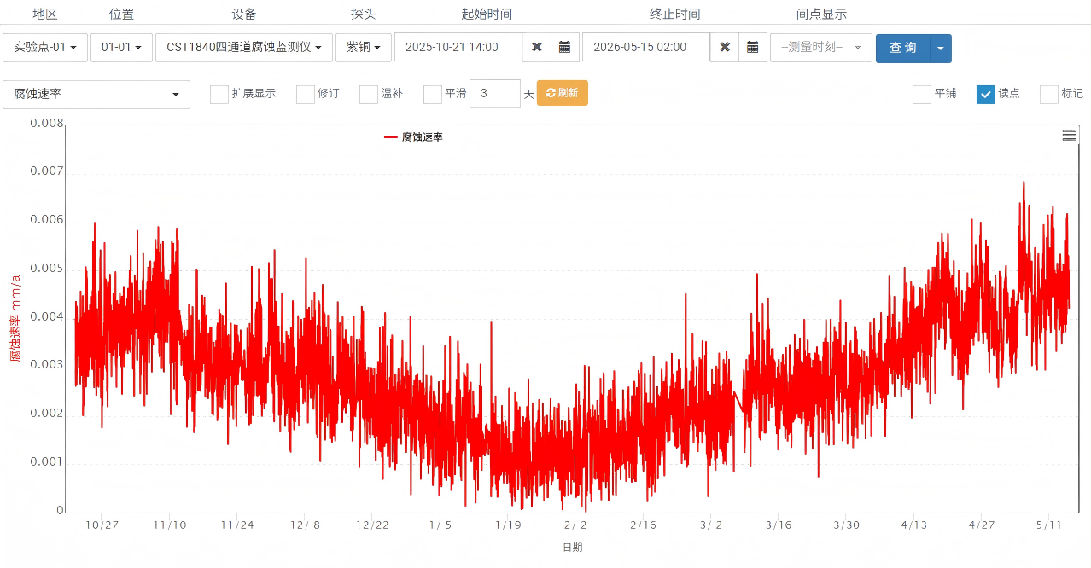Open the 腐蚀速率 metric selector
Image resolution: width=1091 pixels, height=568 pixels.
(x=96, y=94)
